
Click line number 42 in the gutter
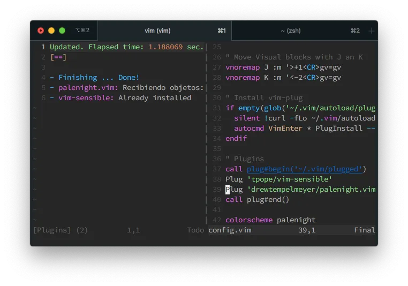click(x=217, y=220)
